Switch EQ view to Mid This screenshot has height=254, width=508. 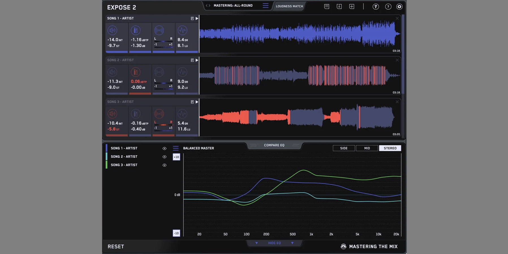coord(367,148)
